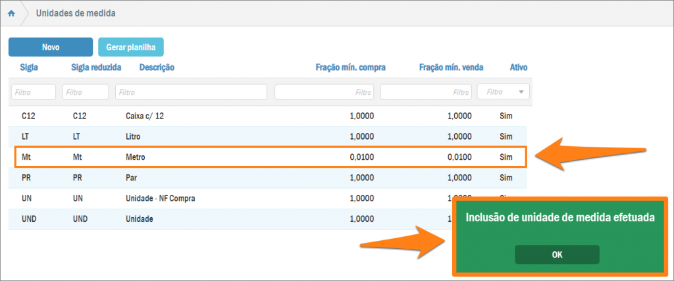Viewport: 674px width, 281px height.
Task: Select the Metro unit row
Action: [x=270, y=158]
